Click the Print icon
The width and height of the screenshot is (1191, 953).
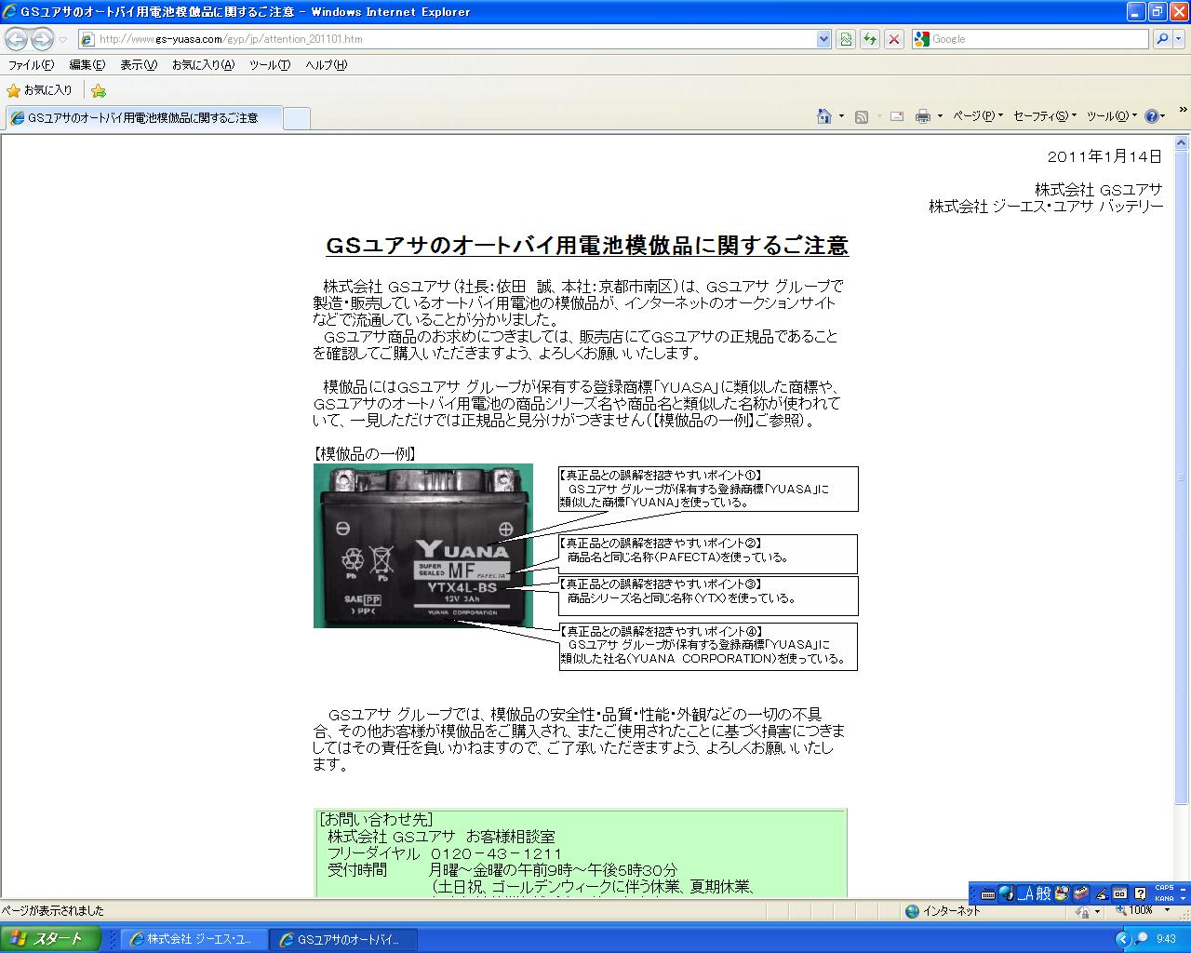pyautogui.click(x=922, y=116)
